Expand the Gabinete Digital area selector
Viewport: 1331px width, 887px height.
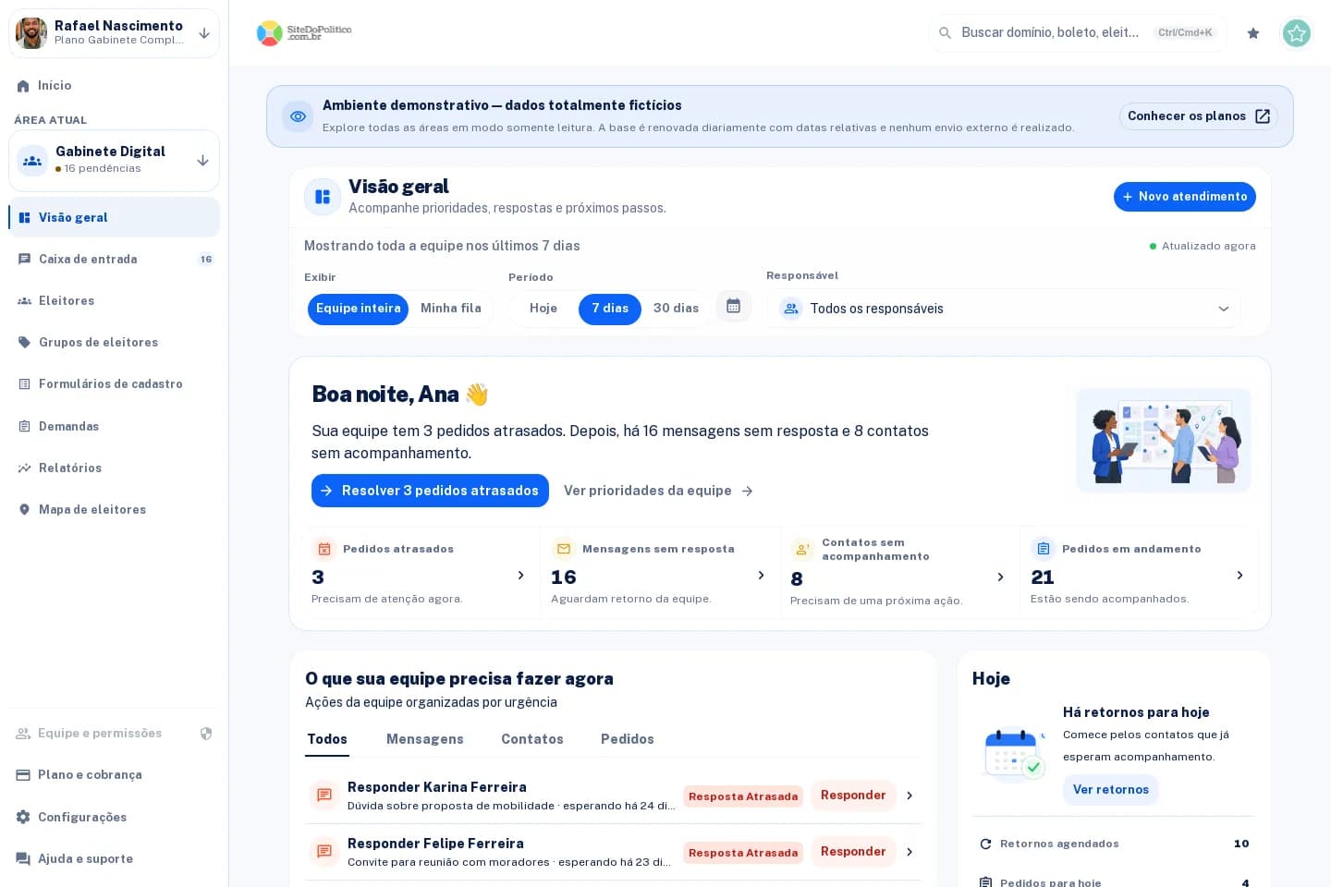pyautogui.click(x=202, y=161)
